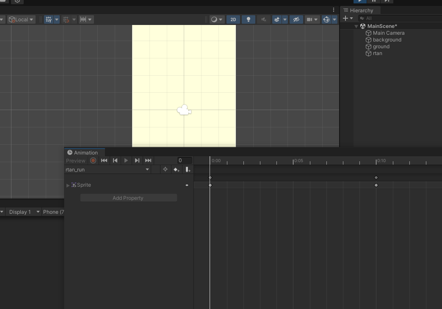
Task: Toggle 2D scene view mode
Action: tap(233, 19)
